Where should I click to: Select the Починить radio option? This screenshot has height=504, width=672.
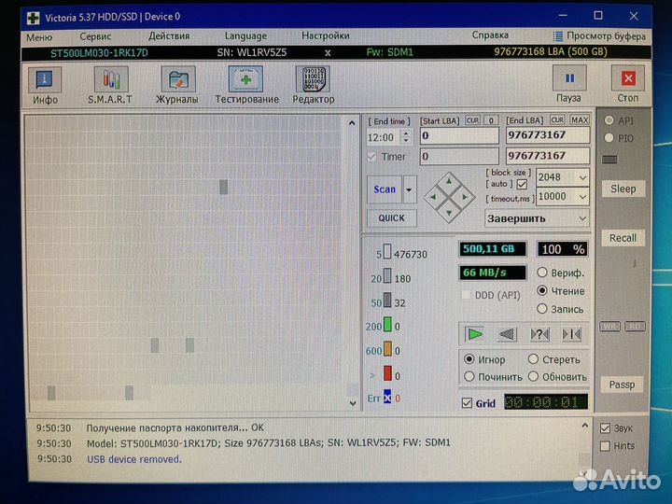(x=469, y=376)
